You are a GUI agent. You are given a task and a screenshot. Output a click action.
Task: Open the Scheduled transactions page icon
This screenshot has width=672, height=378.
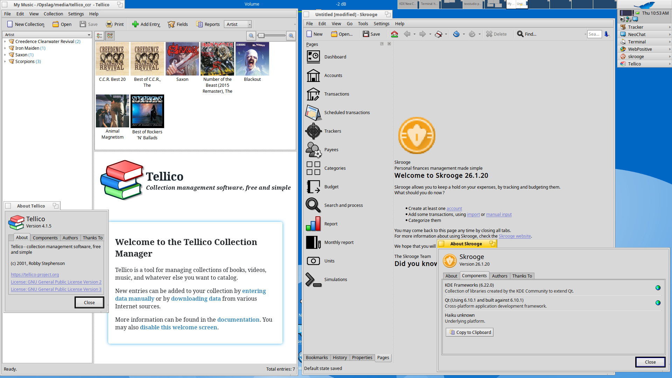tap(313, 112)
